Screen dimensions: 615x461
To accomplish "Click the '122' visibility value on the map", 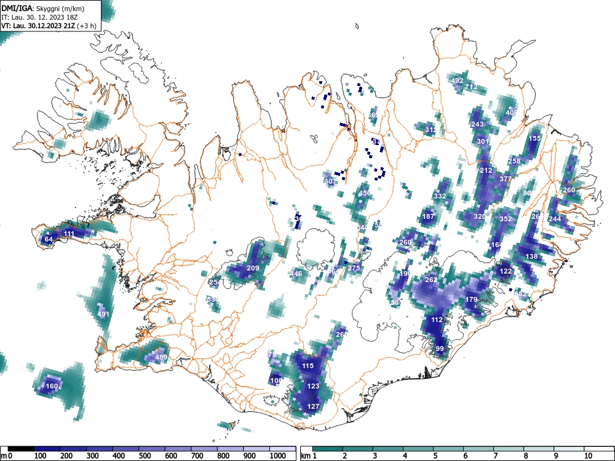I will click(506, 271).
